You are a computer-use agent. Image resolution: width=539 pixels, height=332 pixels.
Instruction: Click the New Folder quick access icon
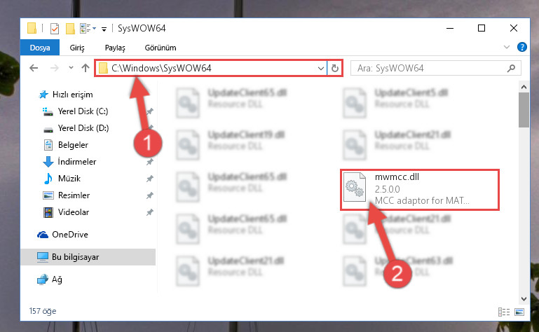pyautogui.click(x=70, y=29)
